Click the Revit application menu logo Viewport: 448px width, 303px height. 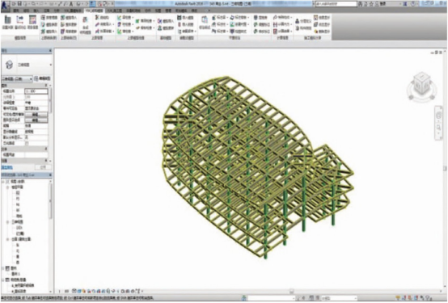6,5
